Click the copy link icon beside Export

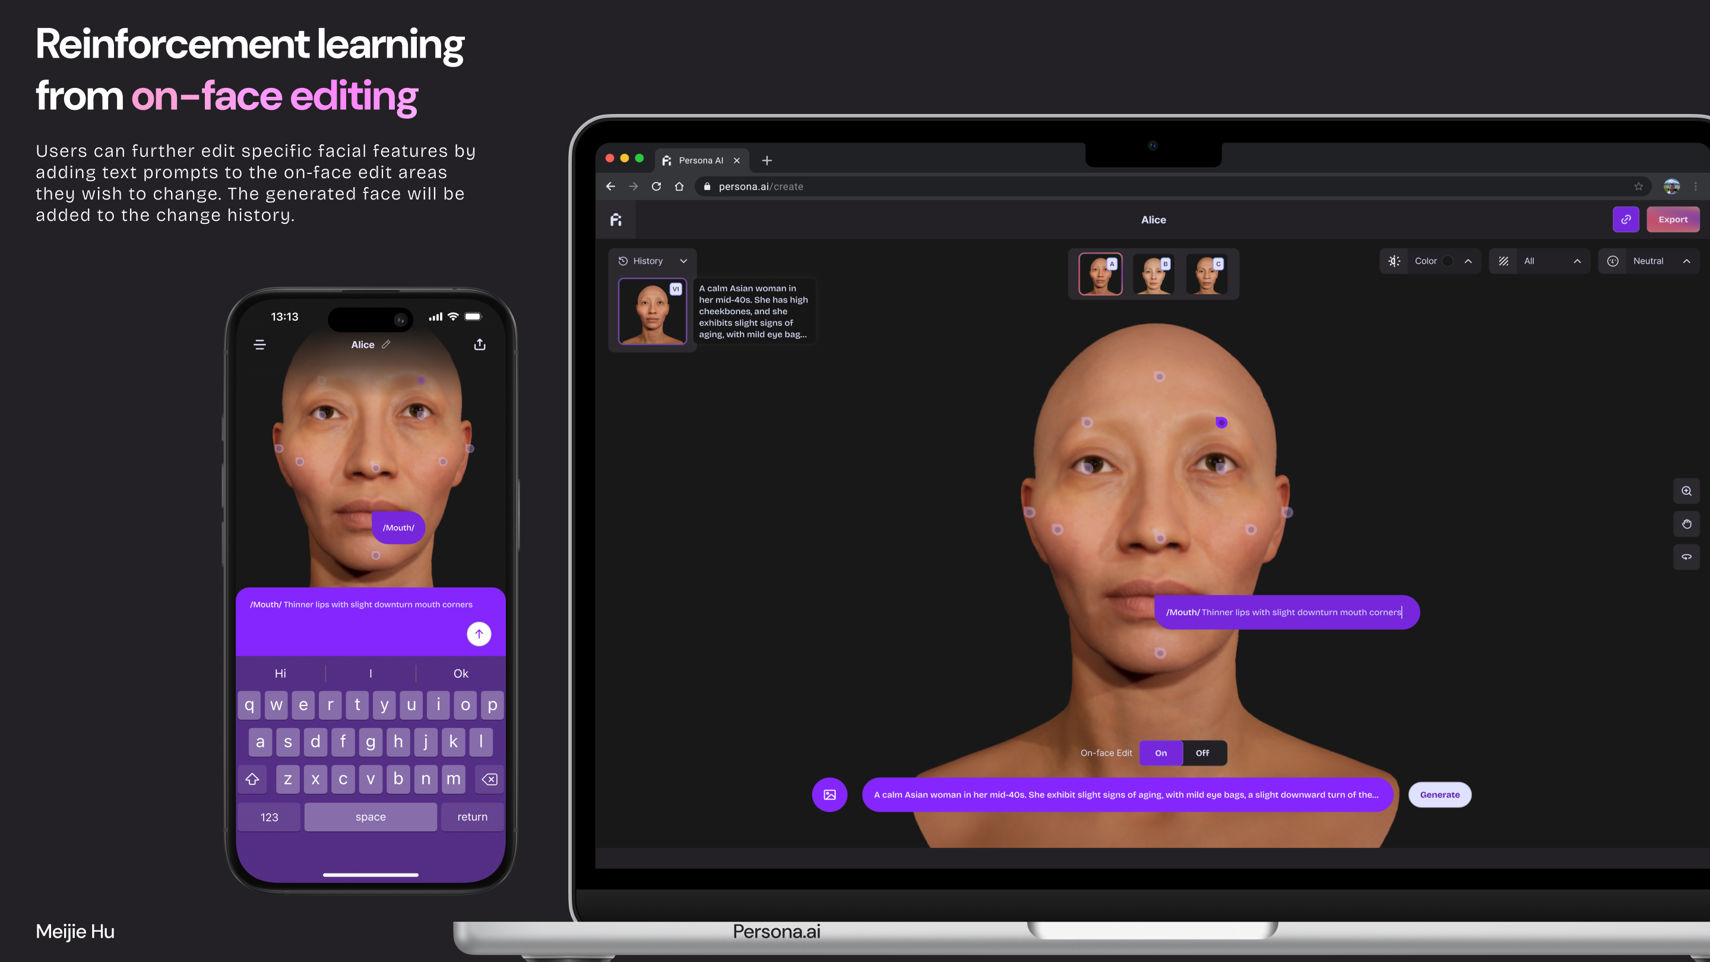(x=1626, y=219)
